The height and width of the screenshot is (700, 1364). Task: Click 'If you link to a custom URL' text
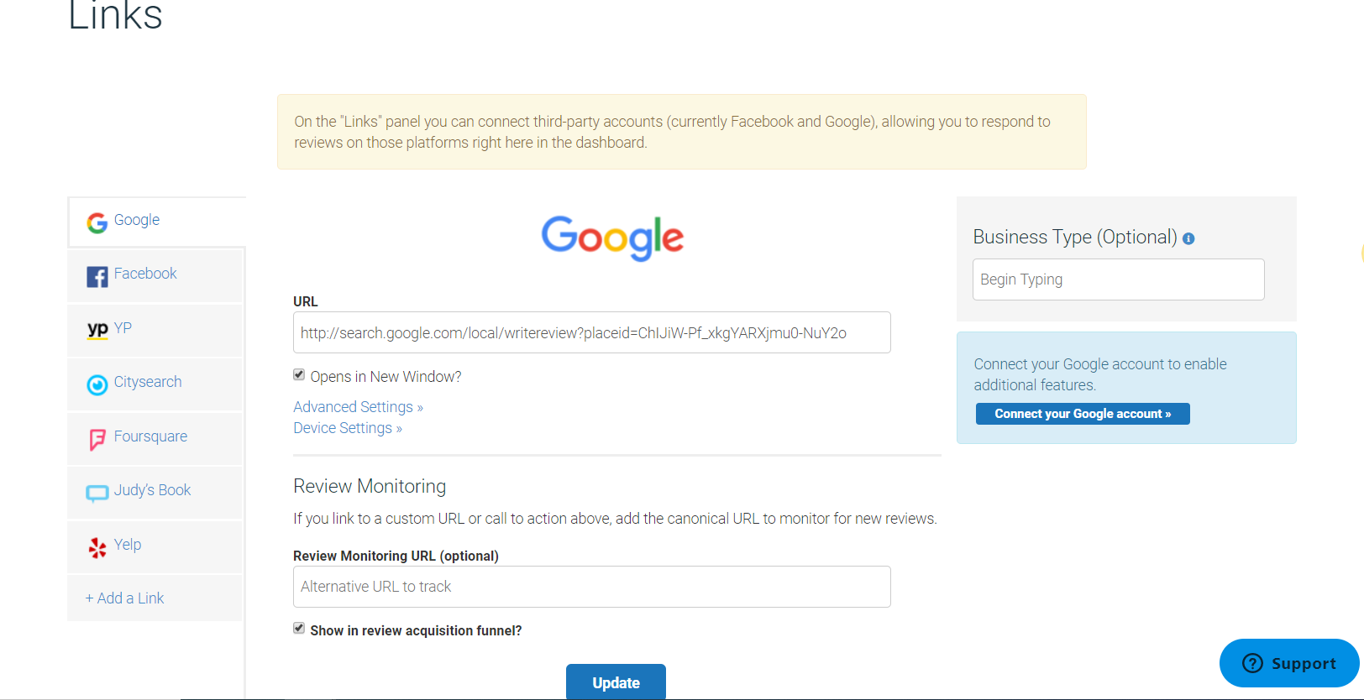point(615,519)
